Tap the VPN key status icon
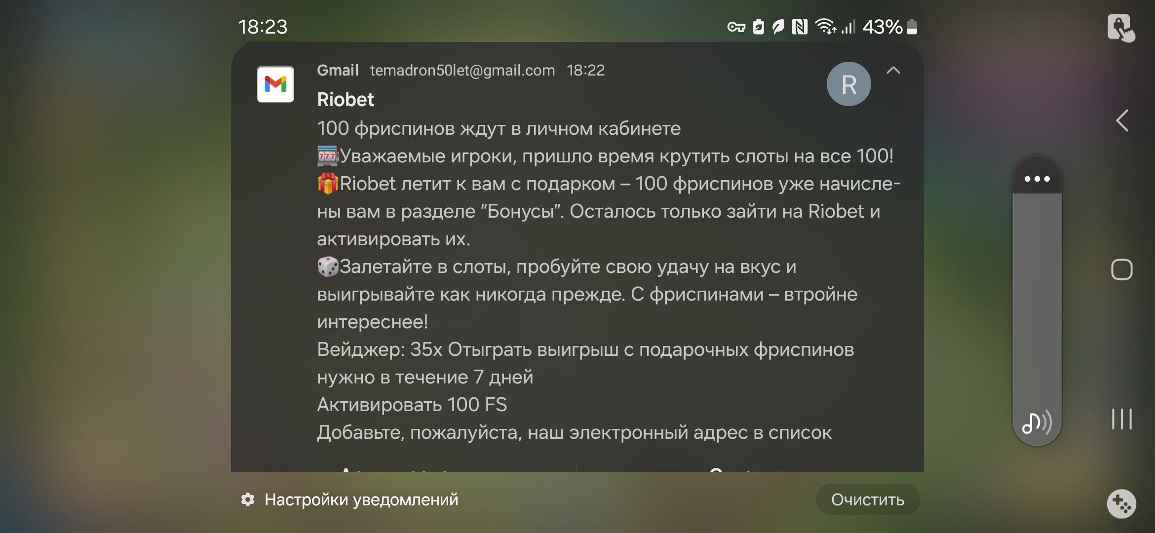Viewport: 1155px width, 533px height. click(x=736, y=27)
